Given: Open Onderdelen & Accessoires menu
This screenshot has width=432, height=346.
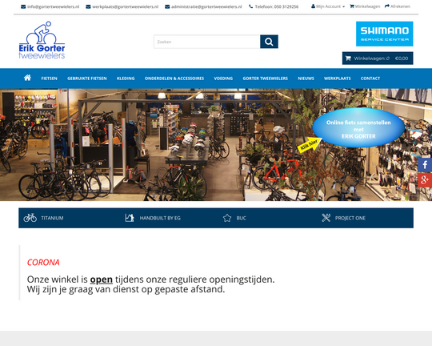Looking at the screenshot, I should pos(174,78).
